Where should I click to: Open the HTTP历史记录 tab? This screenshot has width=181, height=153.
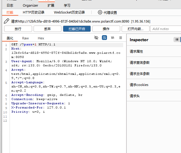point(34,12)
